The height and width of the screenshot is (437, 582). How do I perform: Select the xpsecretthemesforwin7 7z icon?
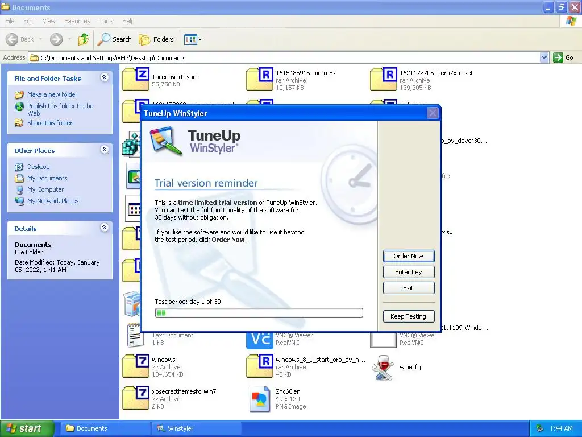pyautogui.click(x=136, y=398)
